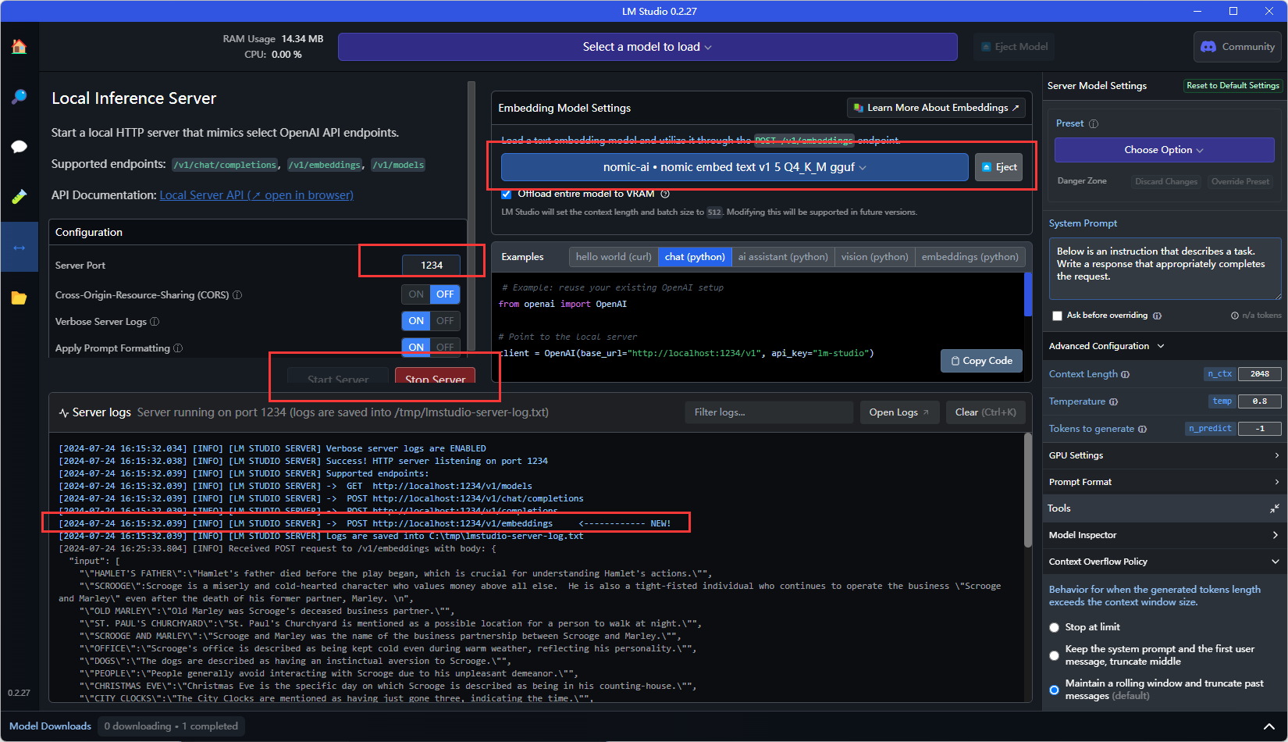
Task: Expand Prompt Format section
Action: tap(1164, 482)
